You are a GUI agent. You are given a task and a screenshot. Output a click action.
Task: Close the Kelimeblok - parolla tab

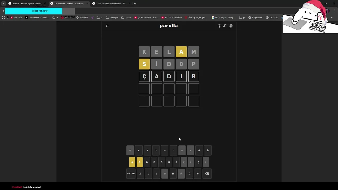(87, 4)
